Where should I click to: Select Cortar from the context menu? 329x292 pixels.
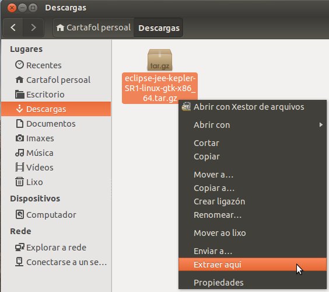(253, 143)
